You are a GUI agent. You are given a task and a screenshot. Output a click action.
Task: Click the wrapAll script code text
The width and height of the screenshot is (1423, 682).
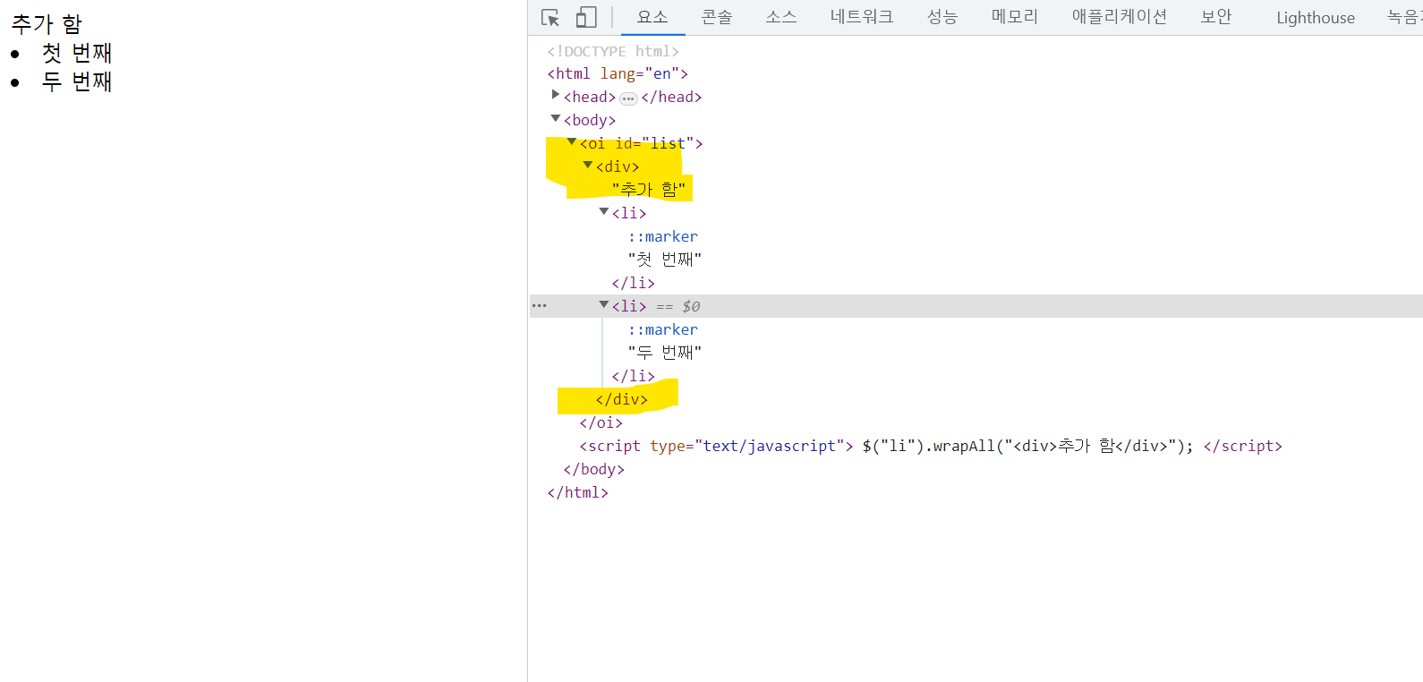coord(1027,446)
